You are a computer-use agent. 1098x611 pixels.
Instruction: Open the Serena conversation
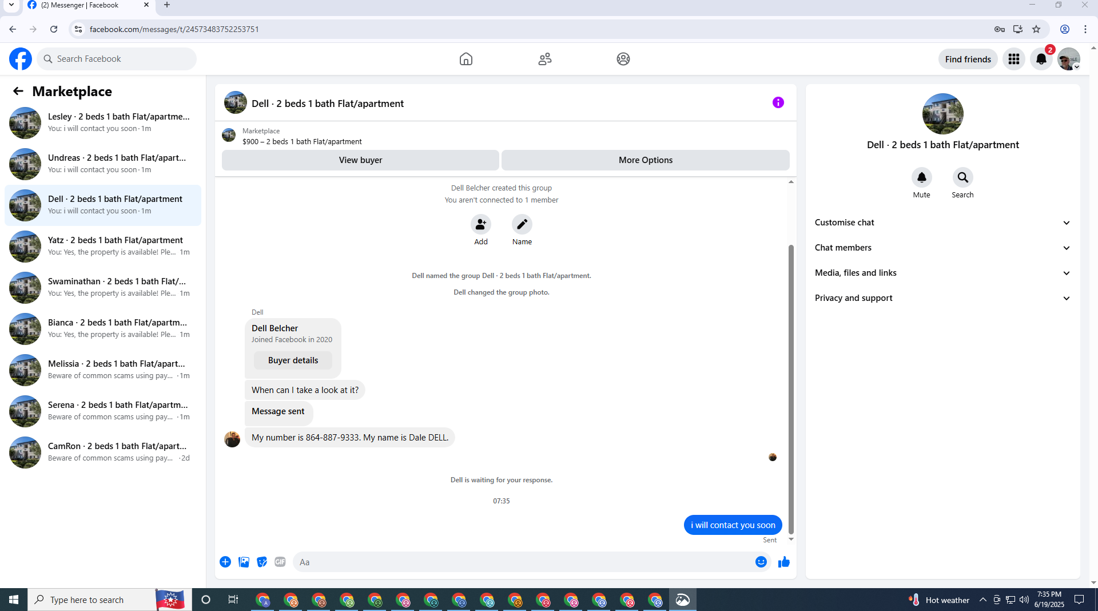pyautogui.click(x=103, y=411)
